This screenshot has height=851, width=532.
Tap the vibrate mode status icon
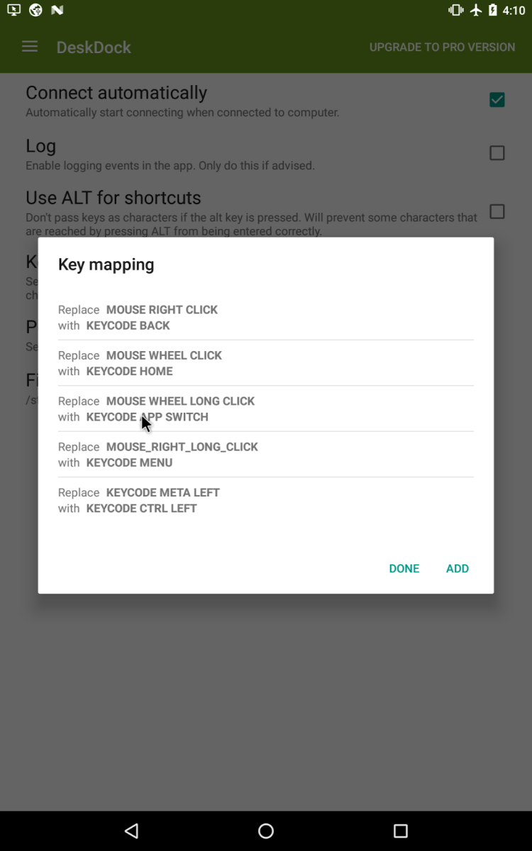pyautogui.click(x=455, y=11)
